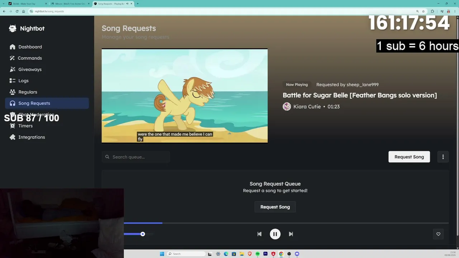Click the Integrations puzzle icon
Image resolution: width=459 pixels, height=258 pixels.
click(13, 137)
